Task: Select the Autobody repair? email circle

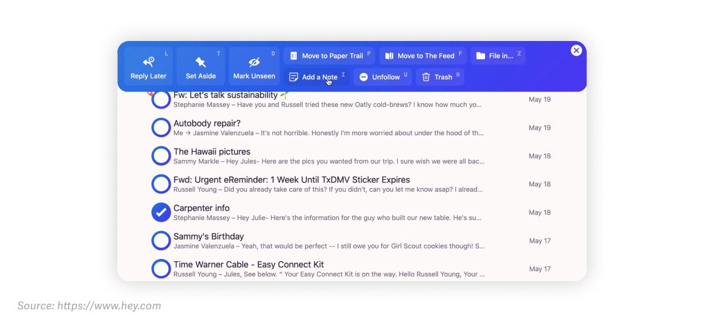Action: pos(161,128)
